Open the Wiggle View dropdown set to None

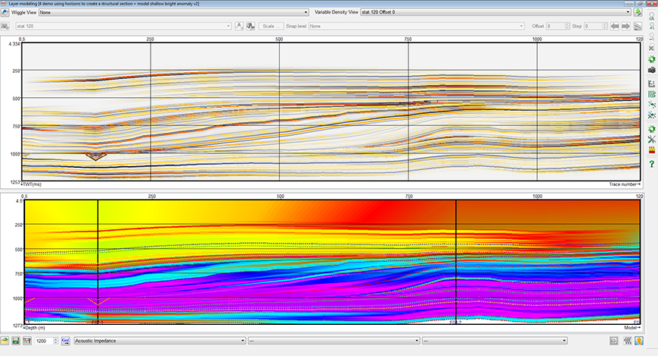point(174,13)
